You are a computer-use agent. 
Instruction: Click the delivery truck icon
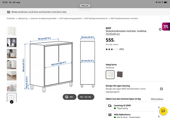tap(110, 106)
